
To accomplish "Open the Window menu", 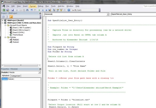I will 70,6.
